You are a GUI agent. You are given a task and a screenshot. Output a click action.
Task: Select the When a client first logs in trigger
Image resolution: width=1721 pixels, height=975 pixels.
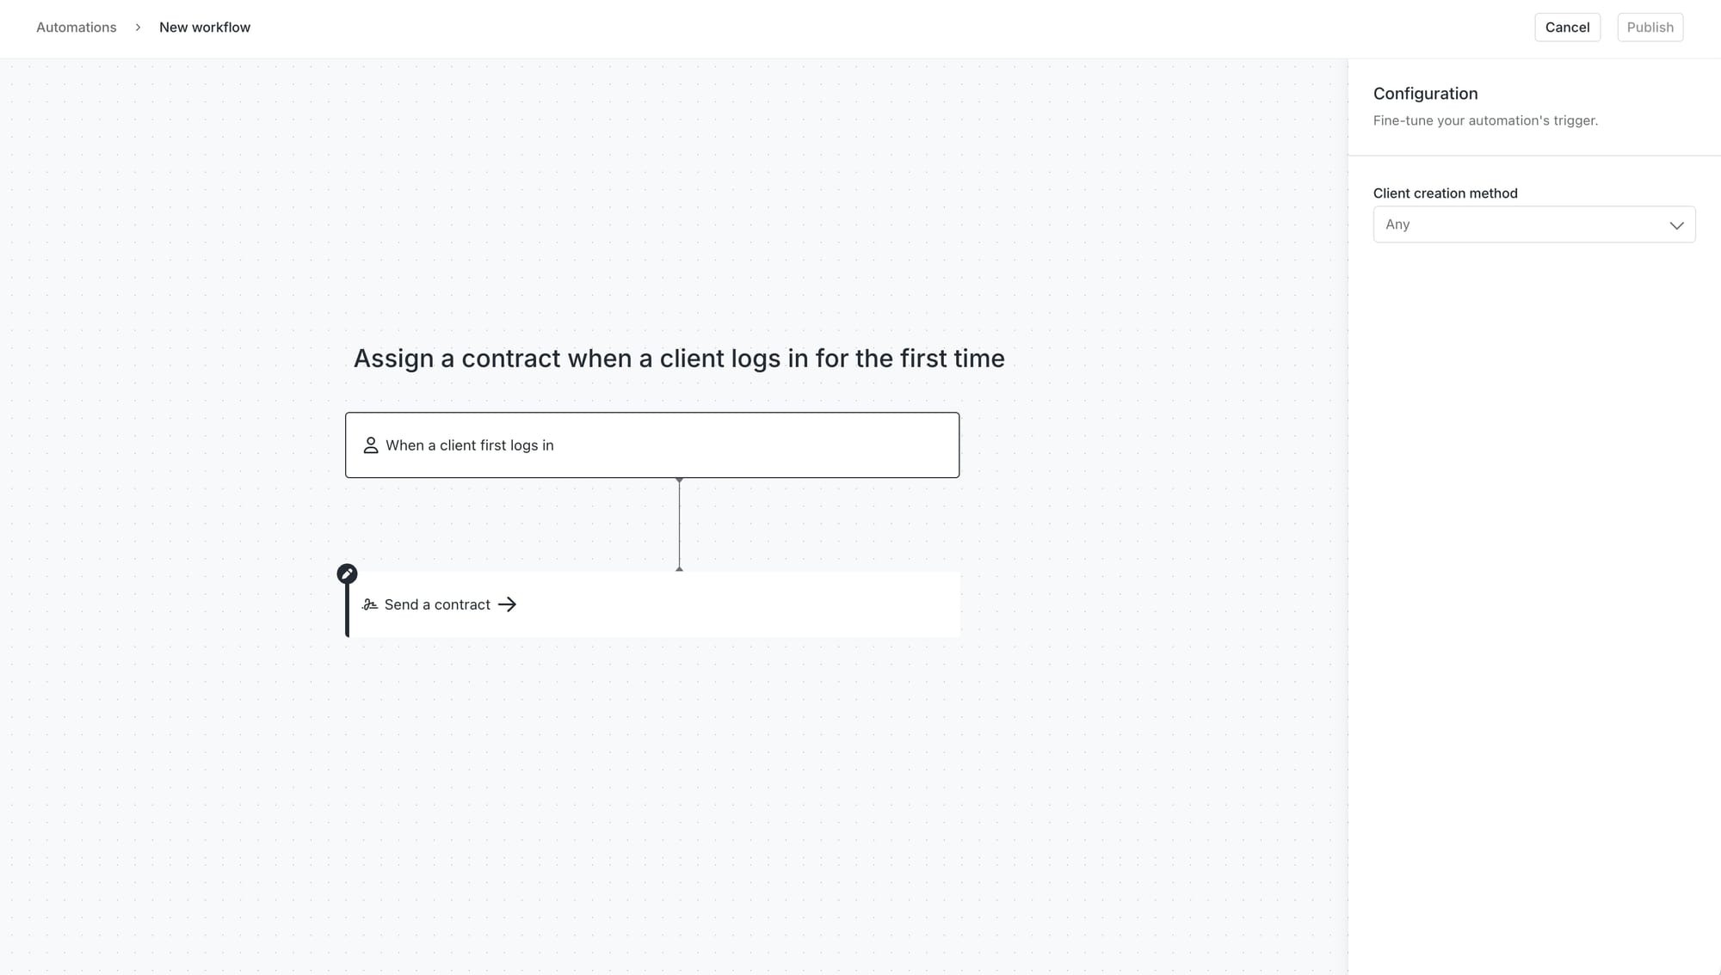651,445
